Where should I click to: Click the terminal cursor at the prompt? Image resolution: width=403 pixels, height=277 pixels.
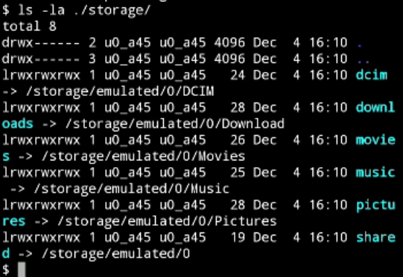pos(22,270)
